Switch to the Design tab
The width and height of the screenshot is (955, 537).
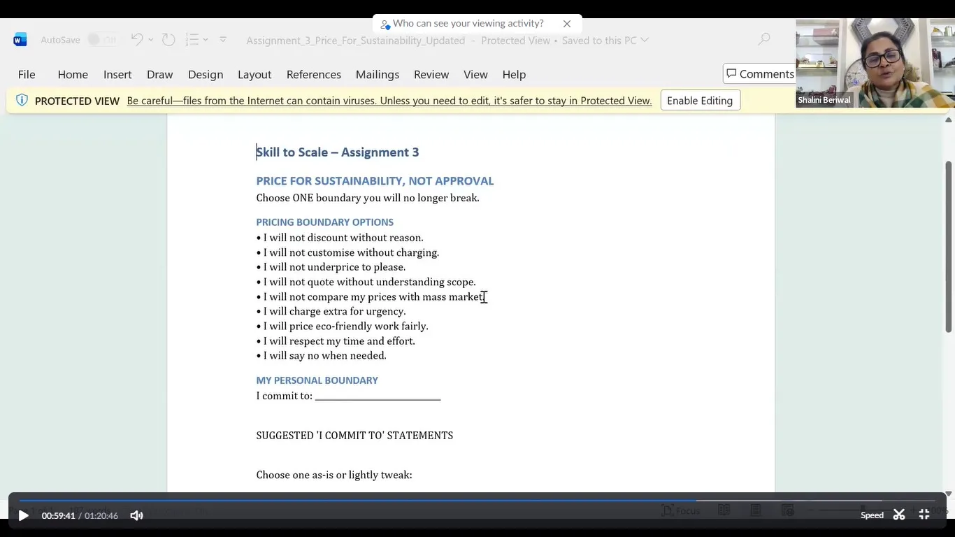tap(206, 74)
